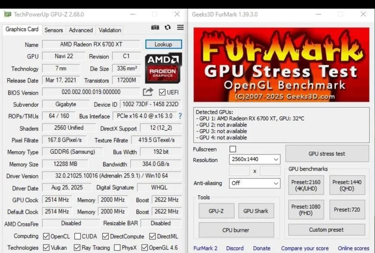Click GPU 1 line in Detected GPUs
This screenshot has height=253, width=375.
pyautogui.click(x=250, y=119)
